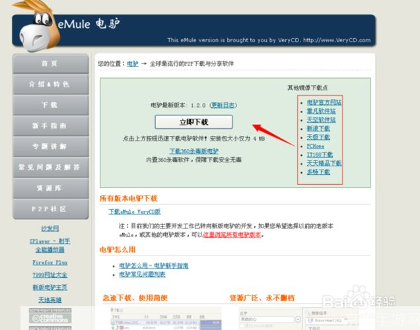The image size is (420, 330).
Task: Click the 下载eMule VeryCD版 link
Action: [135, 212]
